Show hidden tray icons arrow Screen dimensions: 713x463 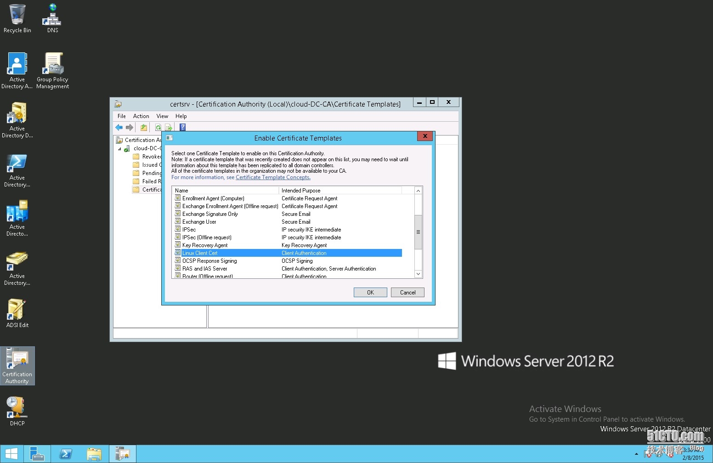coord(636,454)
